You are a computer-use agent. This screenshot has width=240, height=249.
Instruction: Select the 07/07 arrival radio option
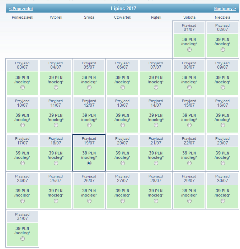[x=156, y=87]
